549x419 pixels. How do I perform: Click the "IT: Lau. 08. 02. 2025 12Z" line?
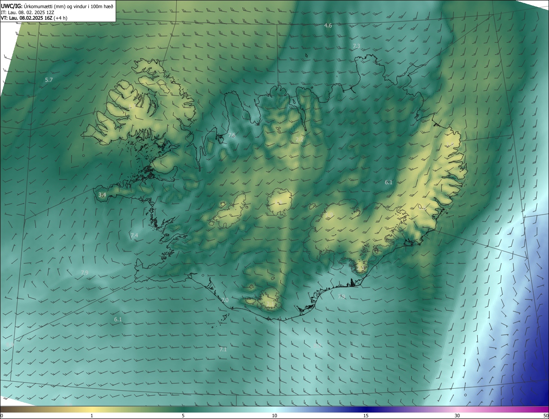[x=28, y=12]
